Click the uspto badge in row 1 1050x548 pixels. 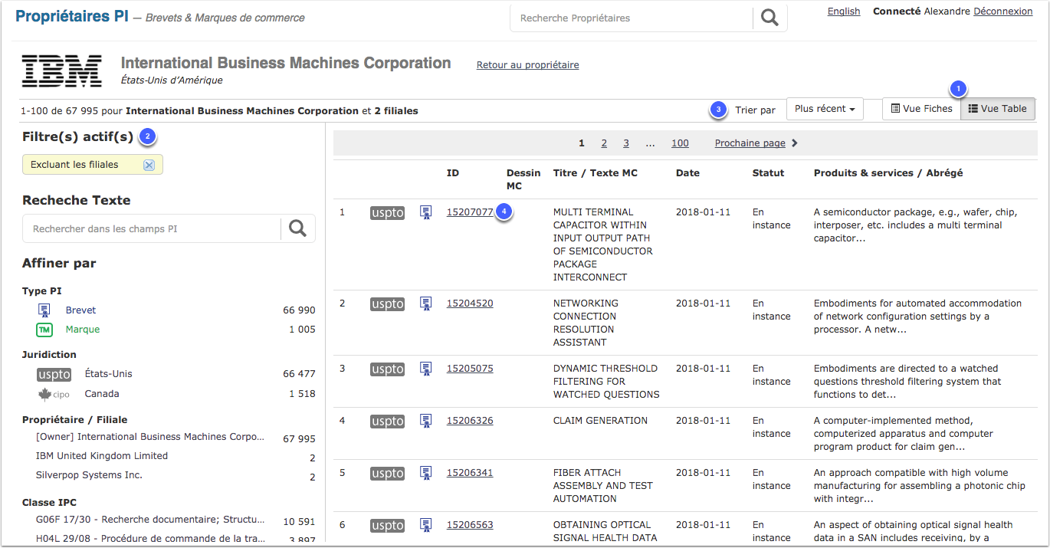pyautogui.click(x=387, y=213)
